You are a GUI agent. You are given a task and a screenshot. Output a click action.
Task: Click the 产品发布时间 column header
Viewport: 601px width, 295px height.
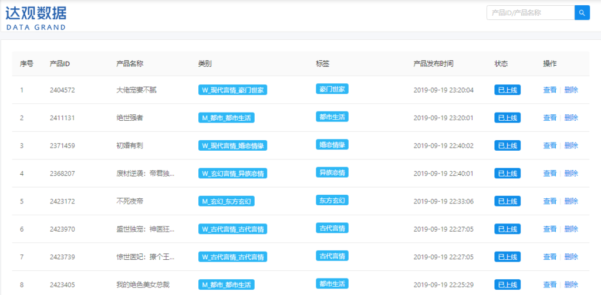(433, 63)
